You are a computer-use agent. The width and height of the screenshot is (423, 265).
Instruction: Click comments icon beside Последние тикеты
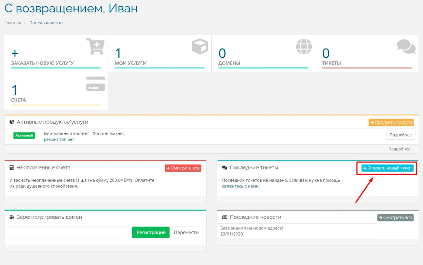(225, 168)
